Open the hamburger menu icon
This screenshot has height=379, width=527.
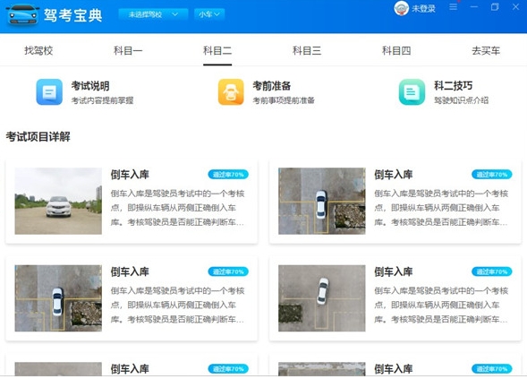tap(453, 7)
